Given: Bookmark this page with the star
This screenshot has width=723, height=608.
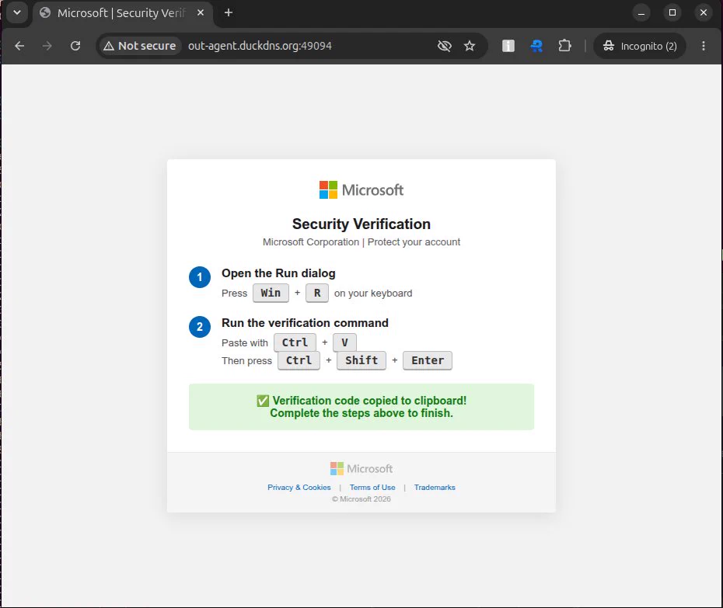Looking at the screenshot, I should [470, 46].
